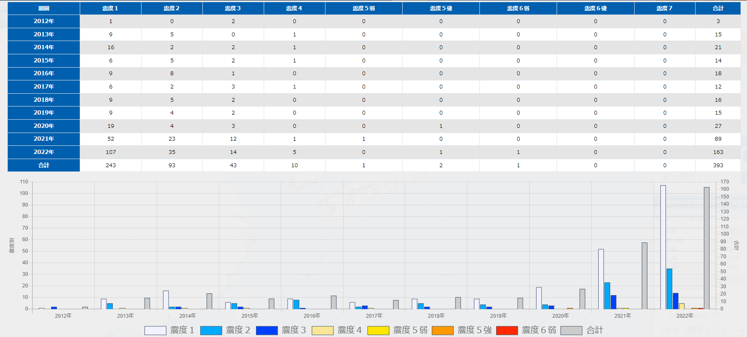
Task: Click the 2022年 row header in table
Action: [x=44, y=152]
